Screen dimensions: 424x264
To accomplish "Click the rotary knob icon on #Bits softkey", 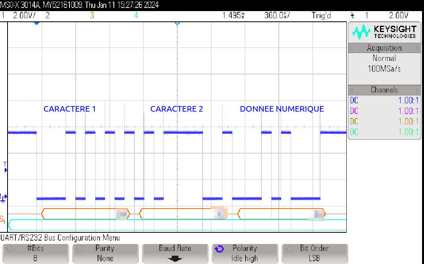I will (11, 249).
